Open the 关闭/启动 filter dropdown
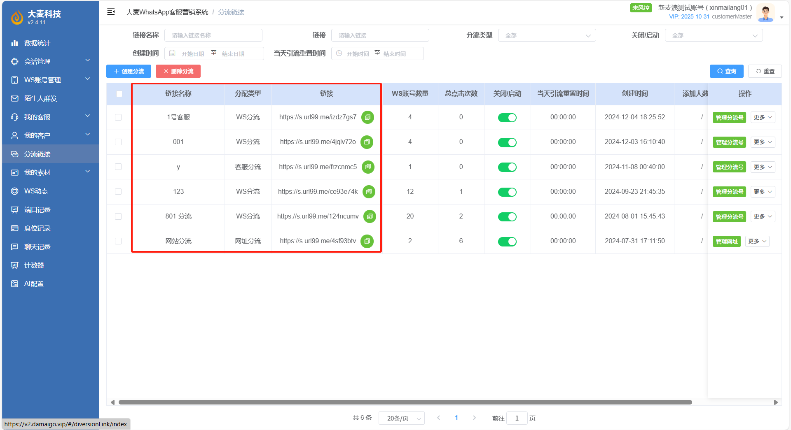This screenshot has height=430, width=791. 714,35
